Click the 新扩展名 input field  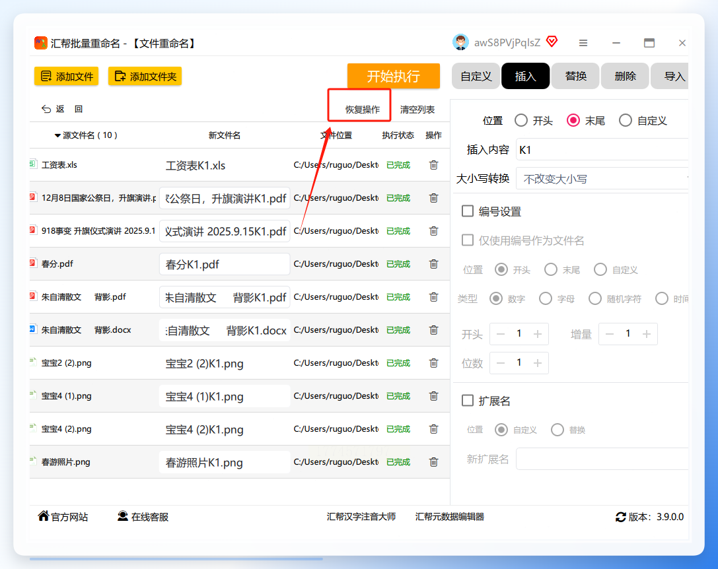[602, 459]
